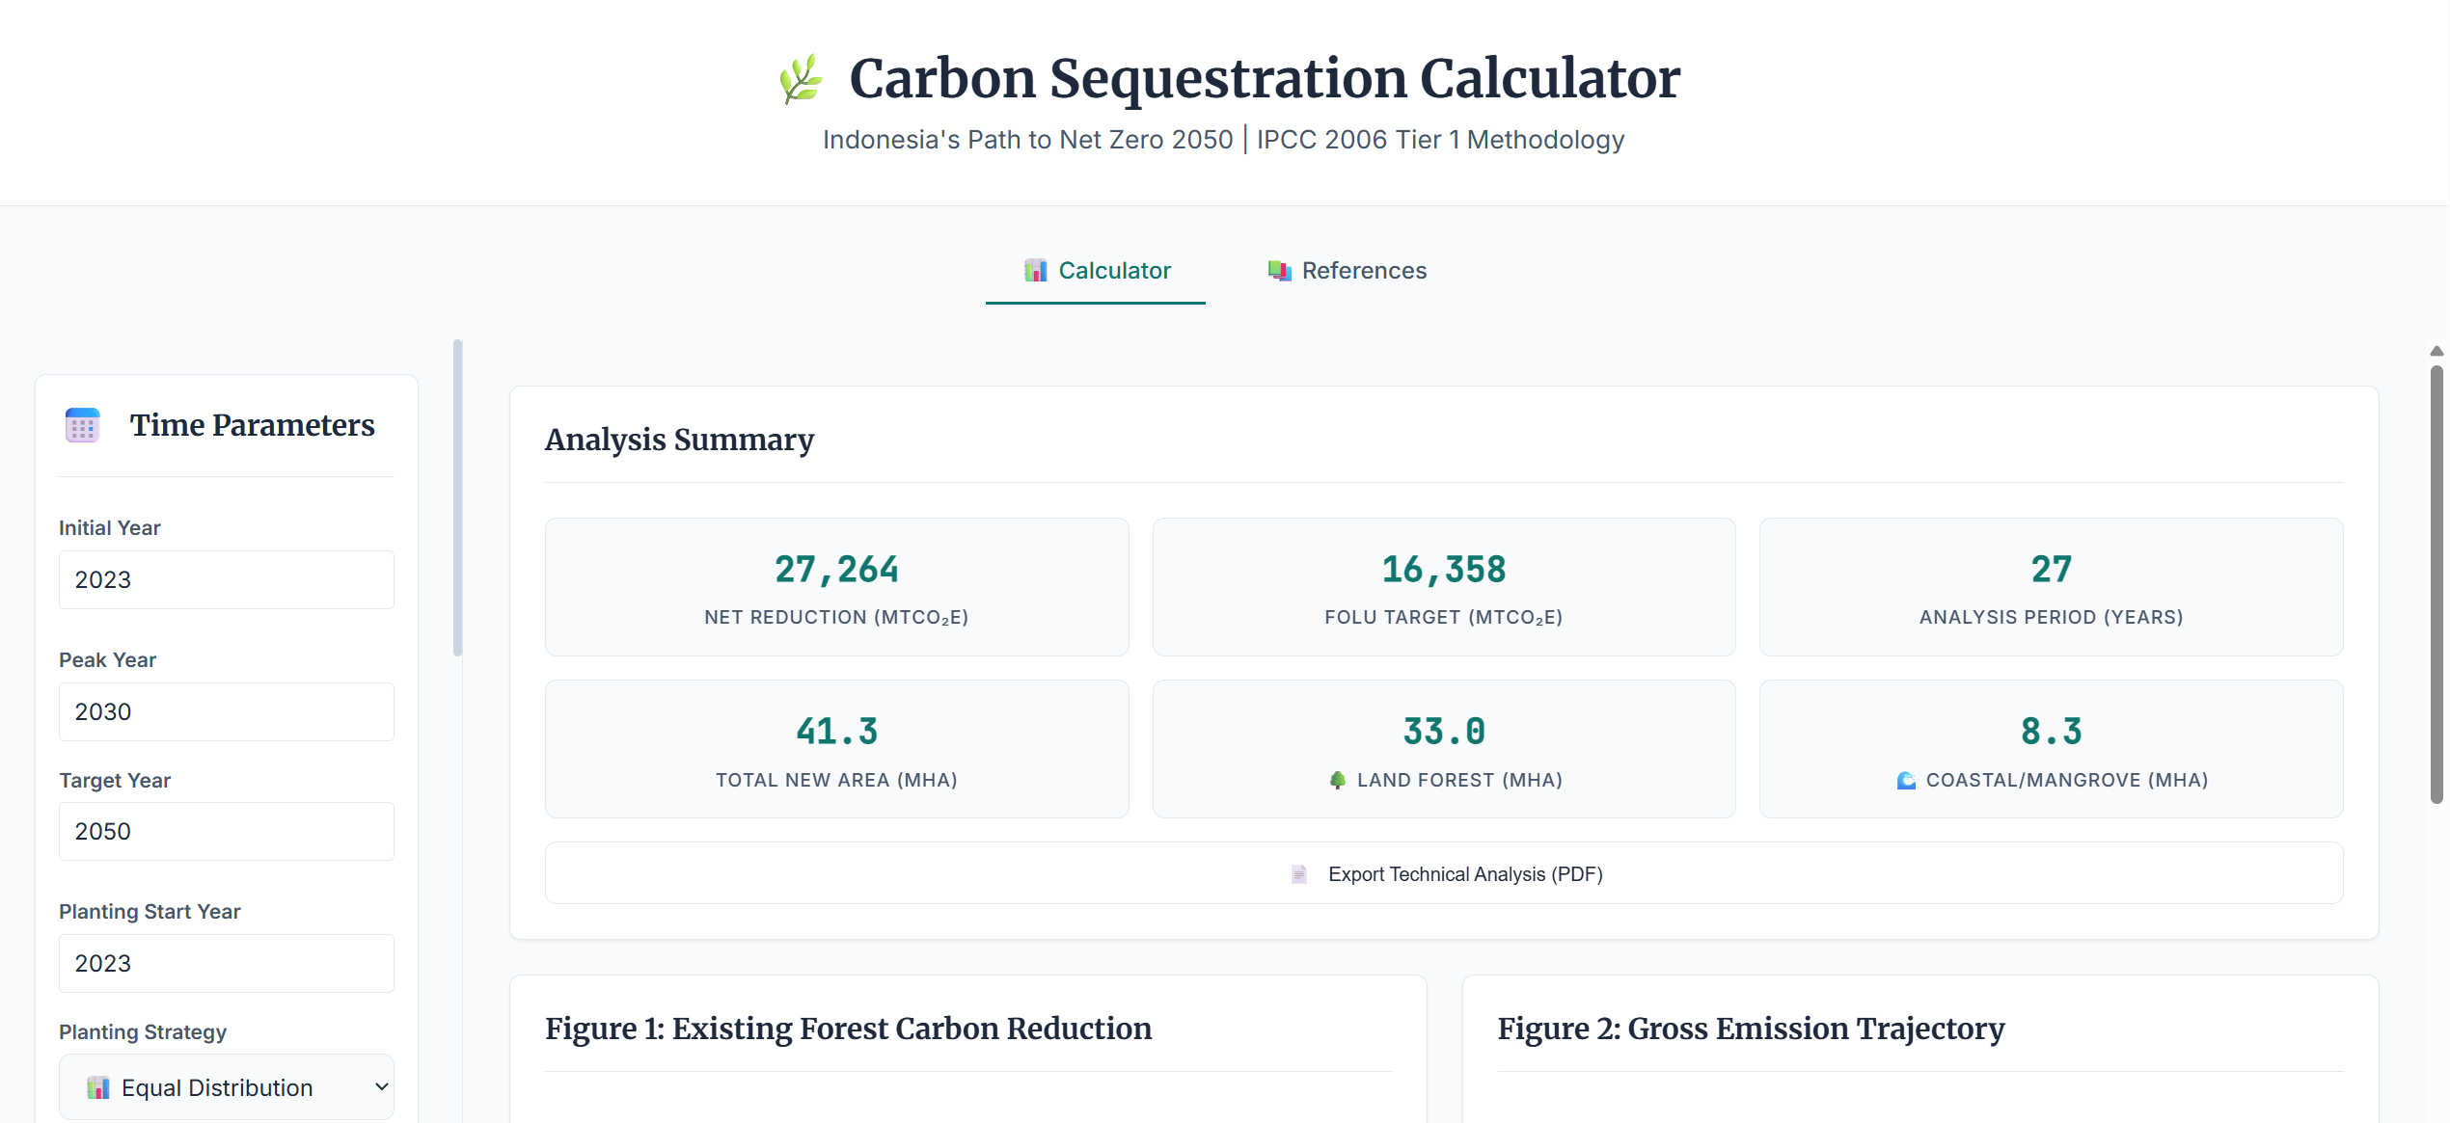Open the Planting Strategy dropdown

click(x=227, y=1087)
